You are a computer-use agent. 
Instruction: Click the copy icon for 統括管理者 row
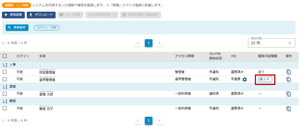point(288,72)
